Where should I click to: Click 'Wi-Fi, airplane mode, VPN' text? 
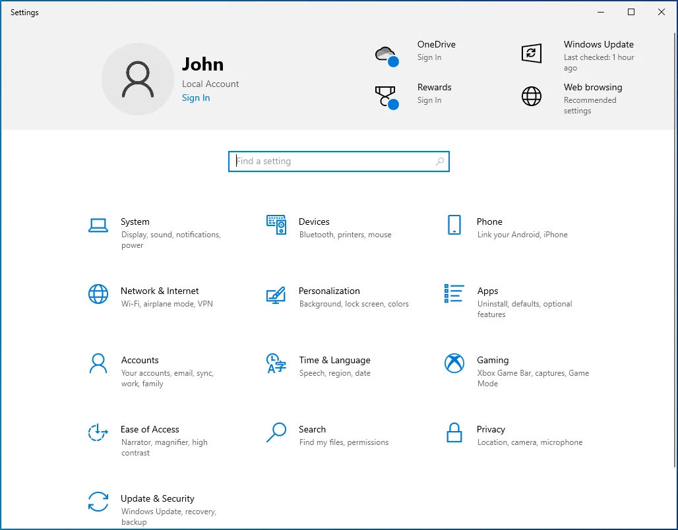tap(167, 303)
